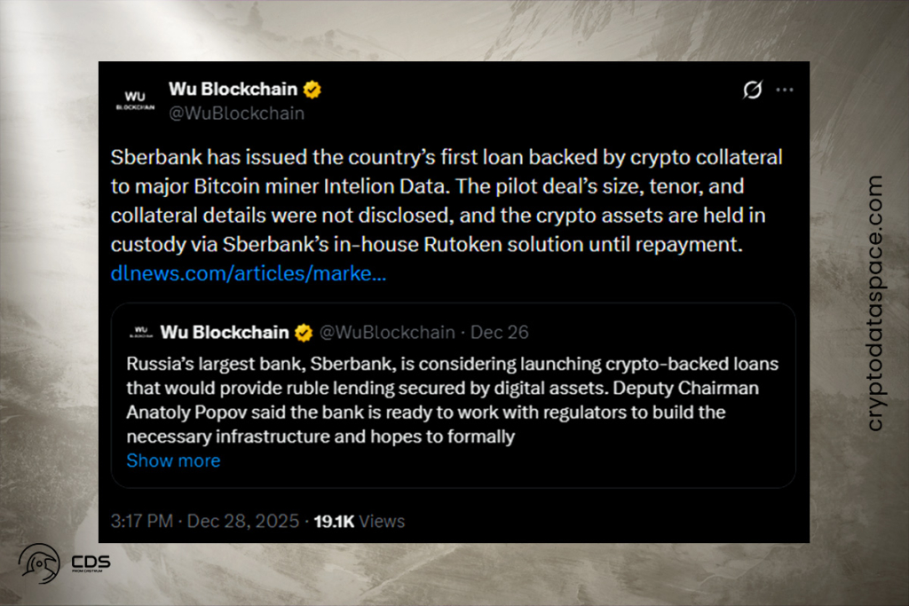Click the Dec 26 date in quoted tweet

point(499,332)
